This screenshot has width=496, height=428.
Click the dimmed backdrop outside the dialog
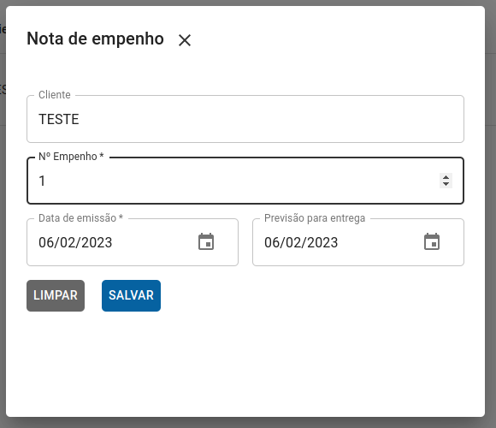(490, 222)
